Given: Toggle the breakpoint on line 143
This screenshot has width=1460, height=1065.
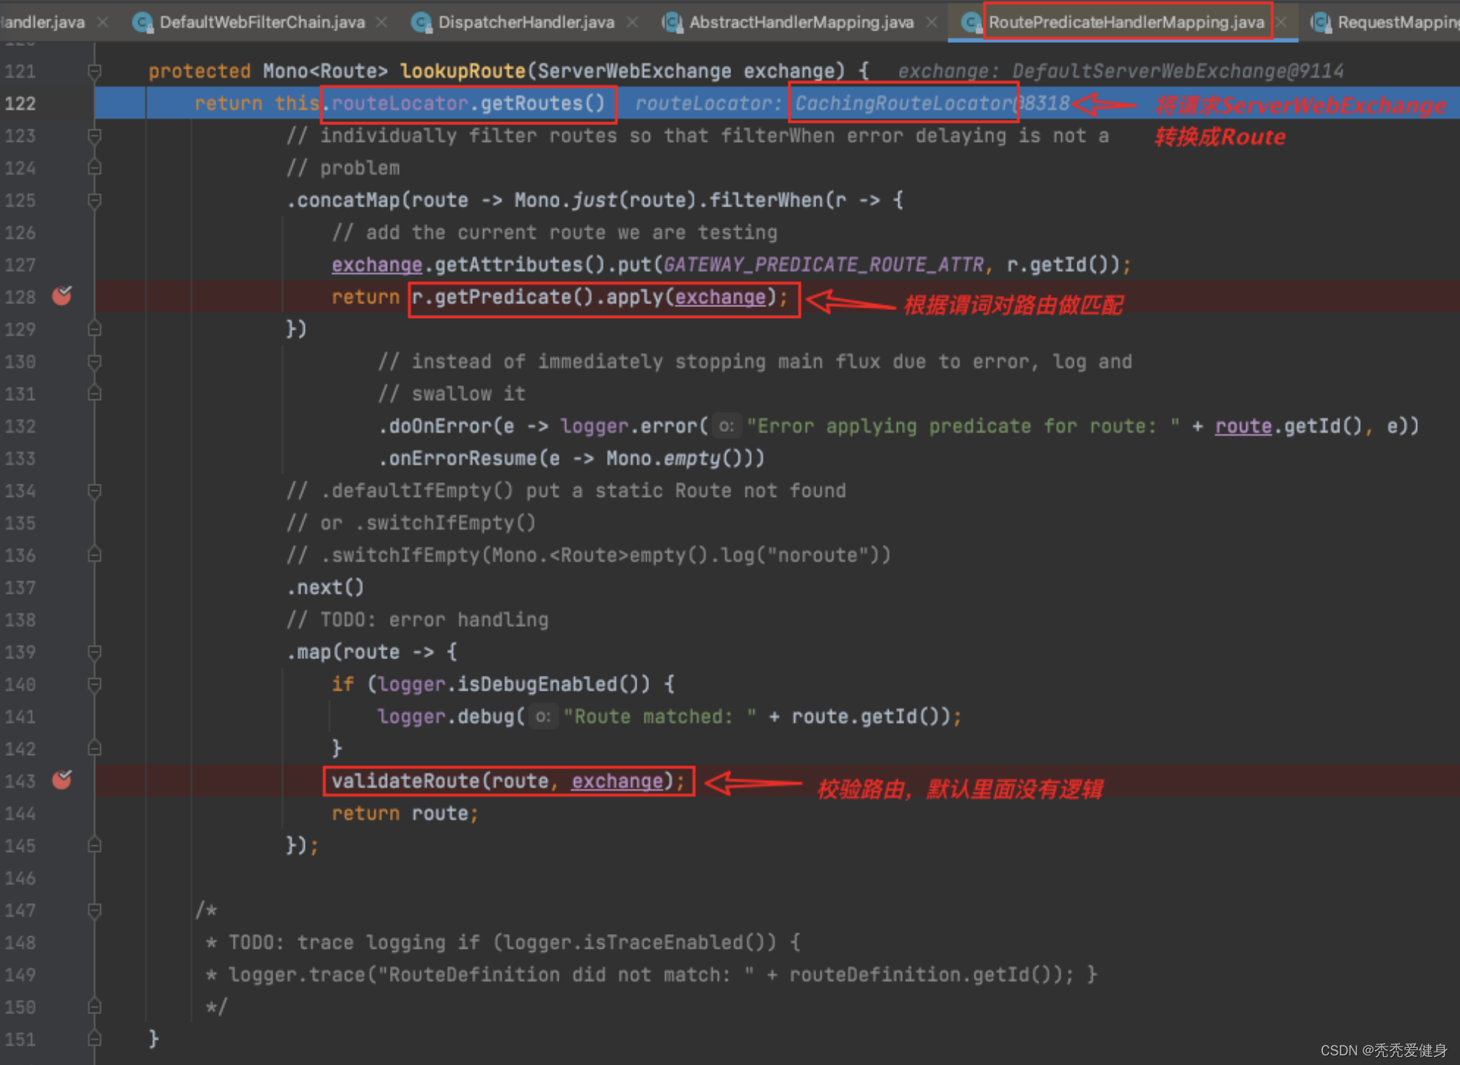Looking at the screenshot, I should pyautogui.click(x=62, y=780).
